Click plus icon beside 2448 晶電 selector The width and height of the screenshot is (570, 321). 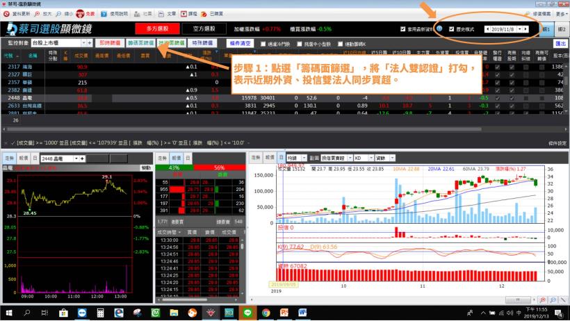tap(83, 158)
